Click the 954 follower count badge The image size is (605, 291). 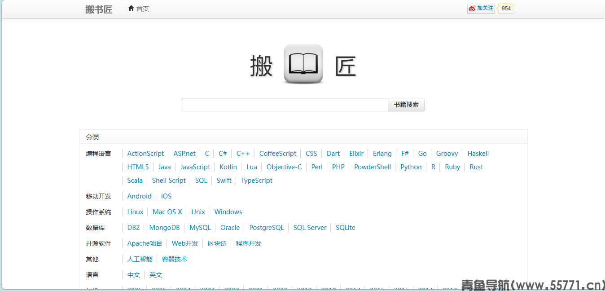[x=506, y=9]
